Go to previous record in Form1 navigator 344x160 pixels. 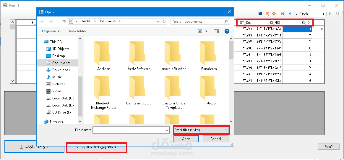tap(290, 14)
